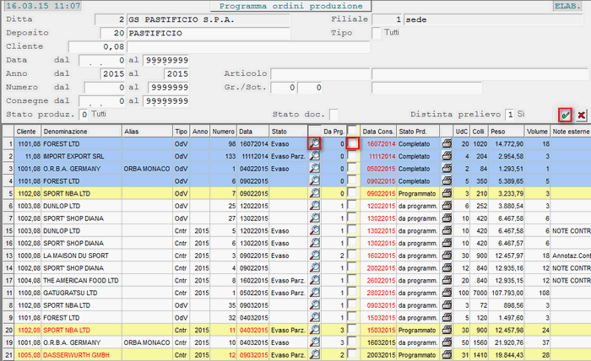
Task: Click the Cliente code field showing 0,08
Action: click(x=96, y=46)
